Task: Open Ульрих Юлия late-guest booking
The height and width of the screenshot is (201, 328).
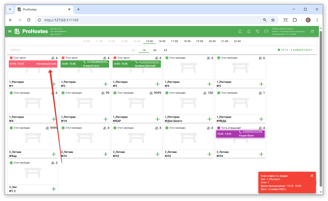Action: pos(240,134)
